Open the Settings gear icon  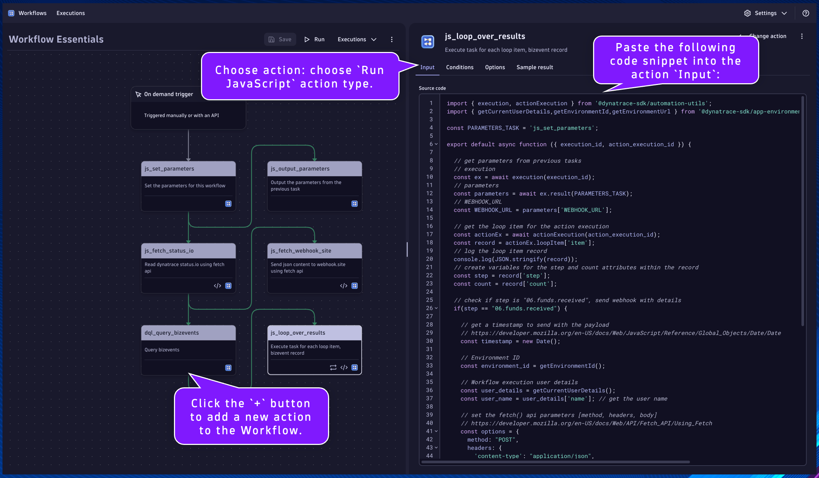point(747,13)
